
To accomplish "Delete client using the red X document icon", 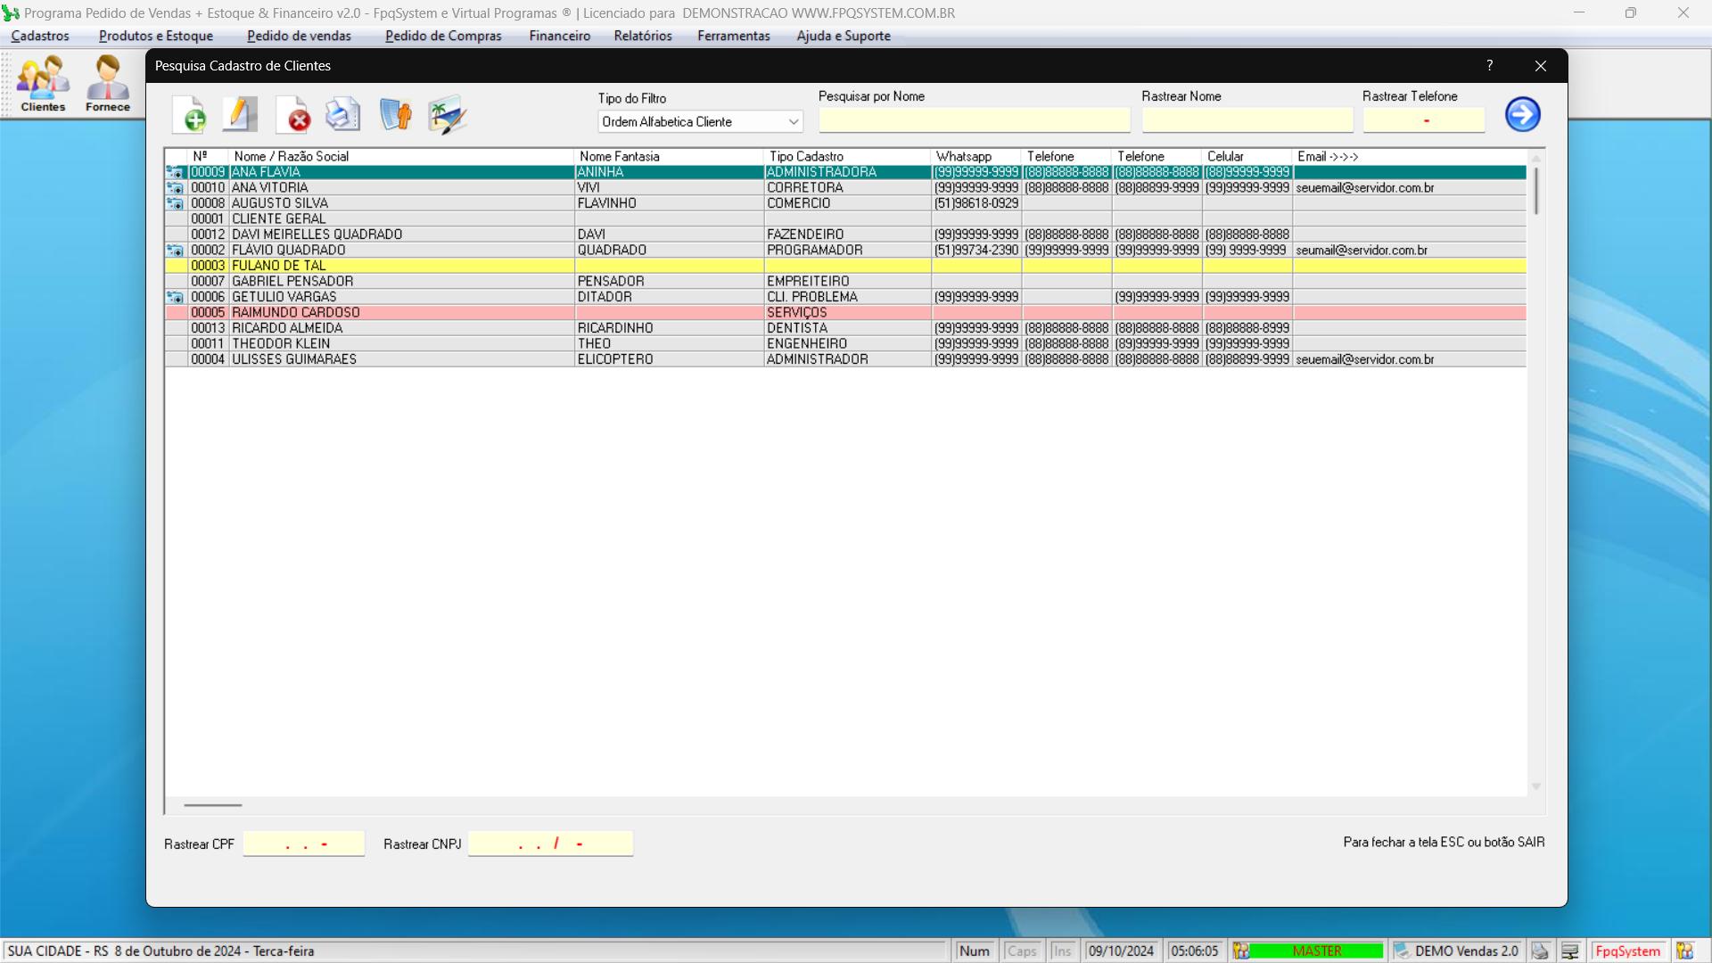I will pos(292,115).
